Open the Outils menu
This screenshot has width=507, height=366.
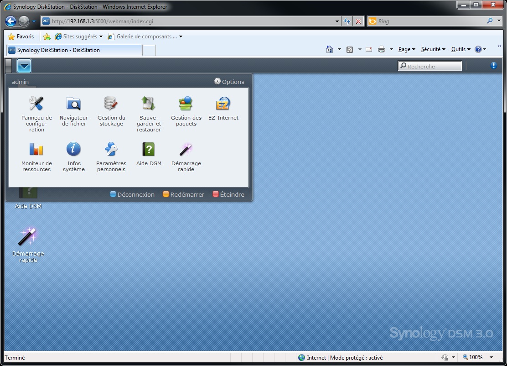[x=461, y=49]
